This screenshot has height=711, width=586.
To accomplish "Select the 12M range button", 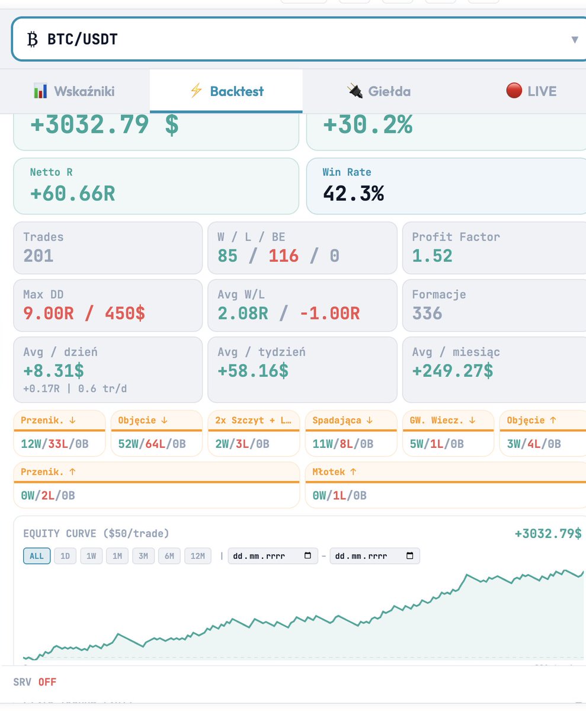I will [x=198, y=556].
